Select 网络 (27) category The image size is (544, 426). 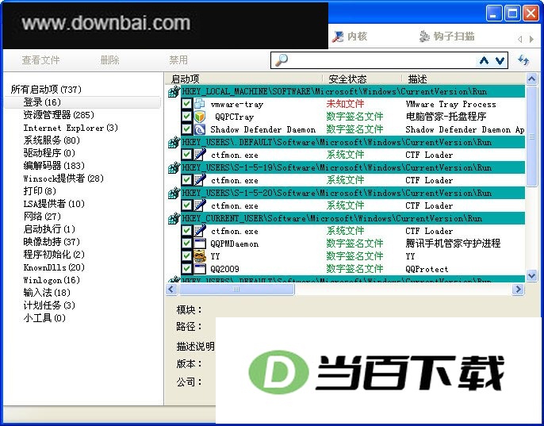click(x=42, y=217)
